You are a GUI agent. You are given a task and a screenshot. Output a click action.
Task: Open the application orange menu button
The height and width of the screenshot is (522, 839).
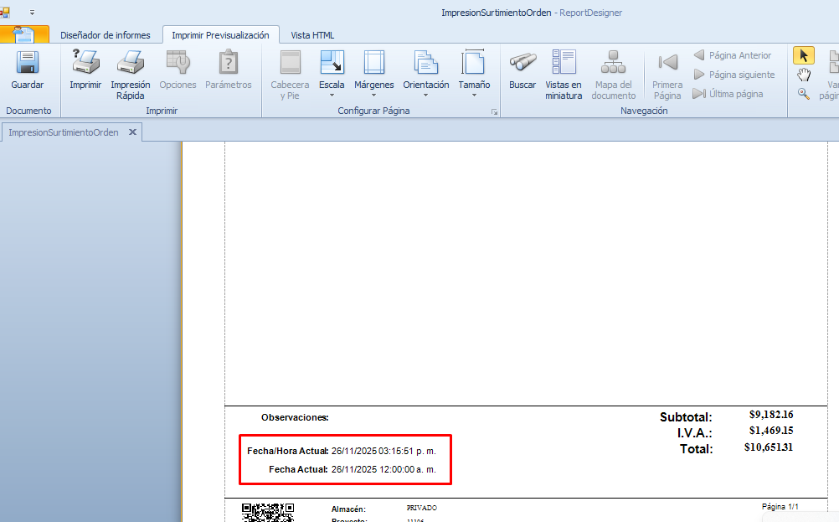coord(24,34)
